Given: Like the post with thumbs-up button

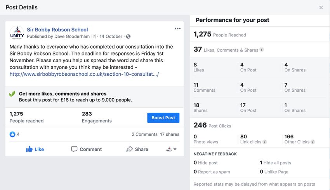Looking at the screenshot, I should click(x=35, y=149).
